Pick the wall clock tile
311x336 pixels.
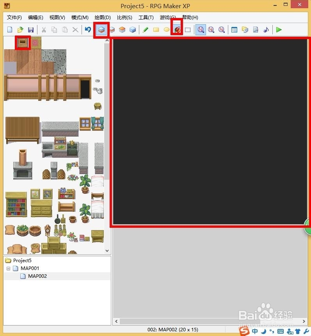coord(48,230)
